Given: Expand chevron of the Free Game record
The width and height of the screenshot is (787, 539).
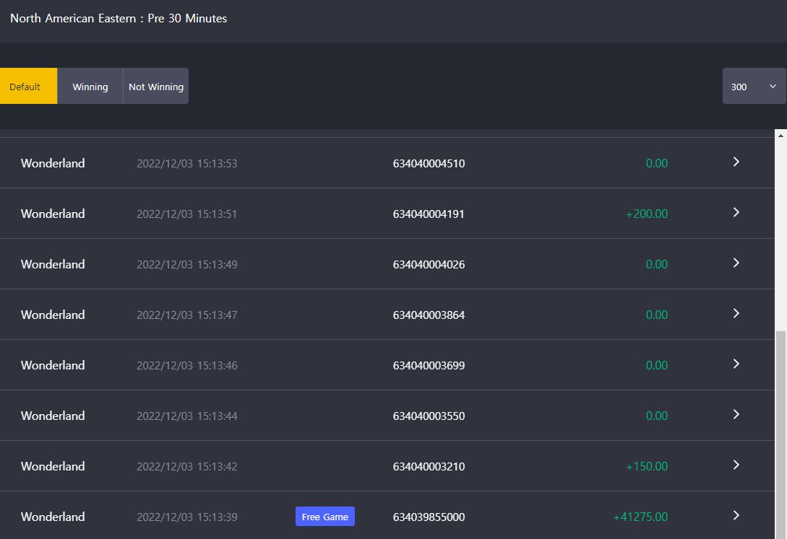Looking at the screenshot, I should pyautogui.click(x=736, y=515).
